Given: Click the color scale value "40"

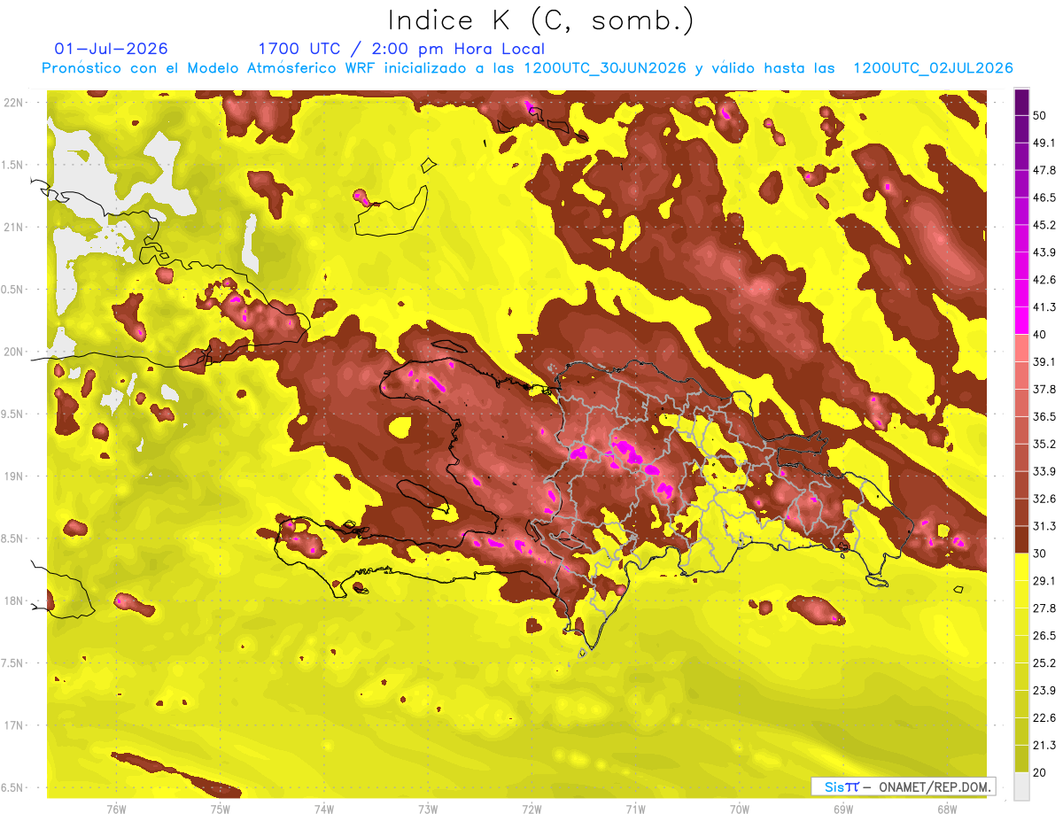Looking at the screenshot, I should [x=1041, y=335].
